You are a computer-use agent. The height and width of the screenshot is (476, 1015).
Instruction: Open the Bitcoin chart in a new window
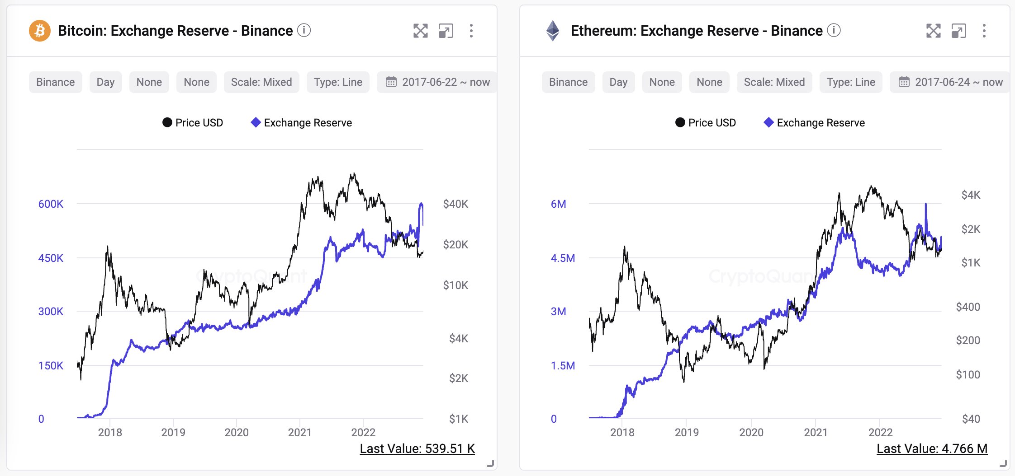[x=446, y=31]
